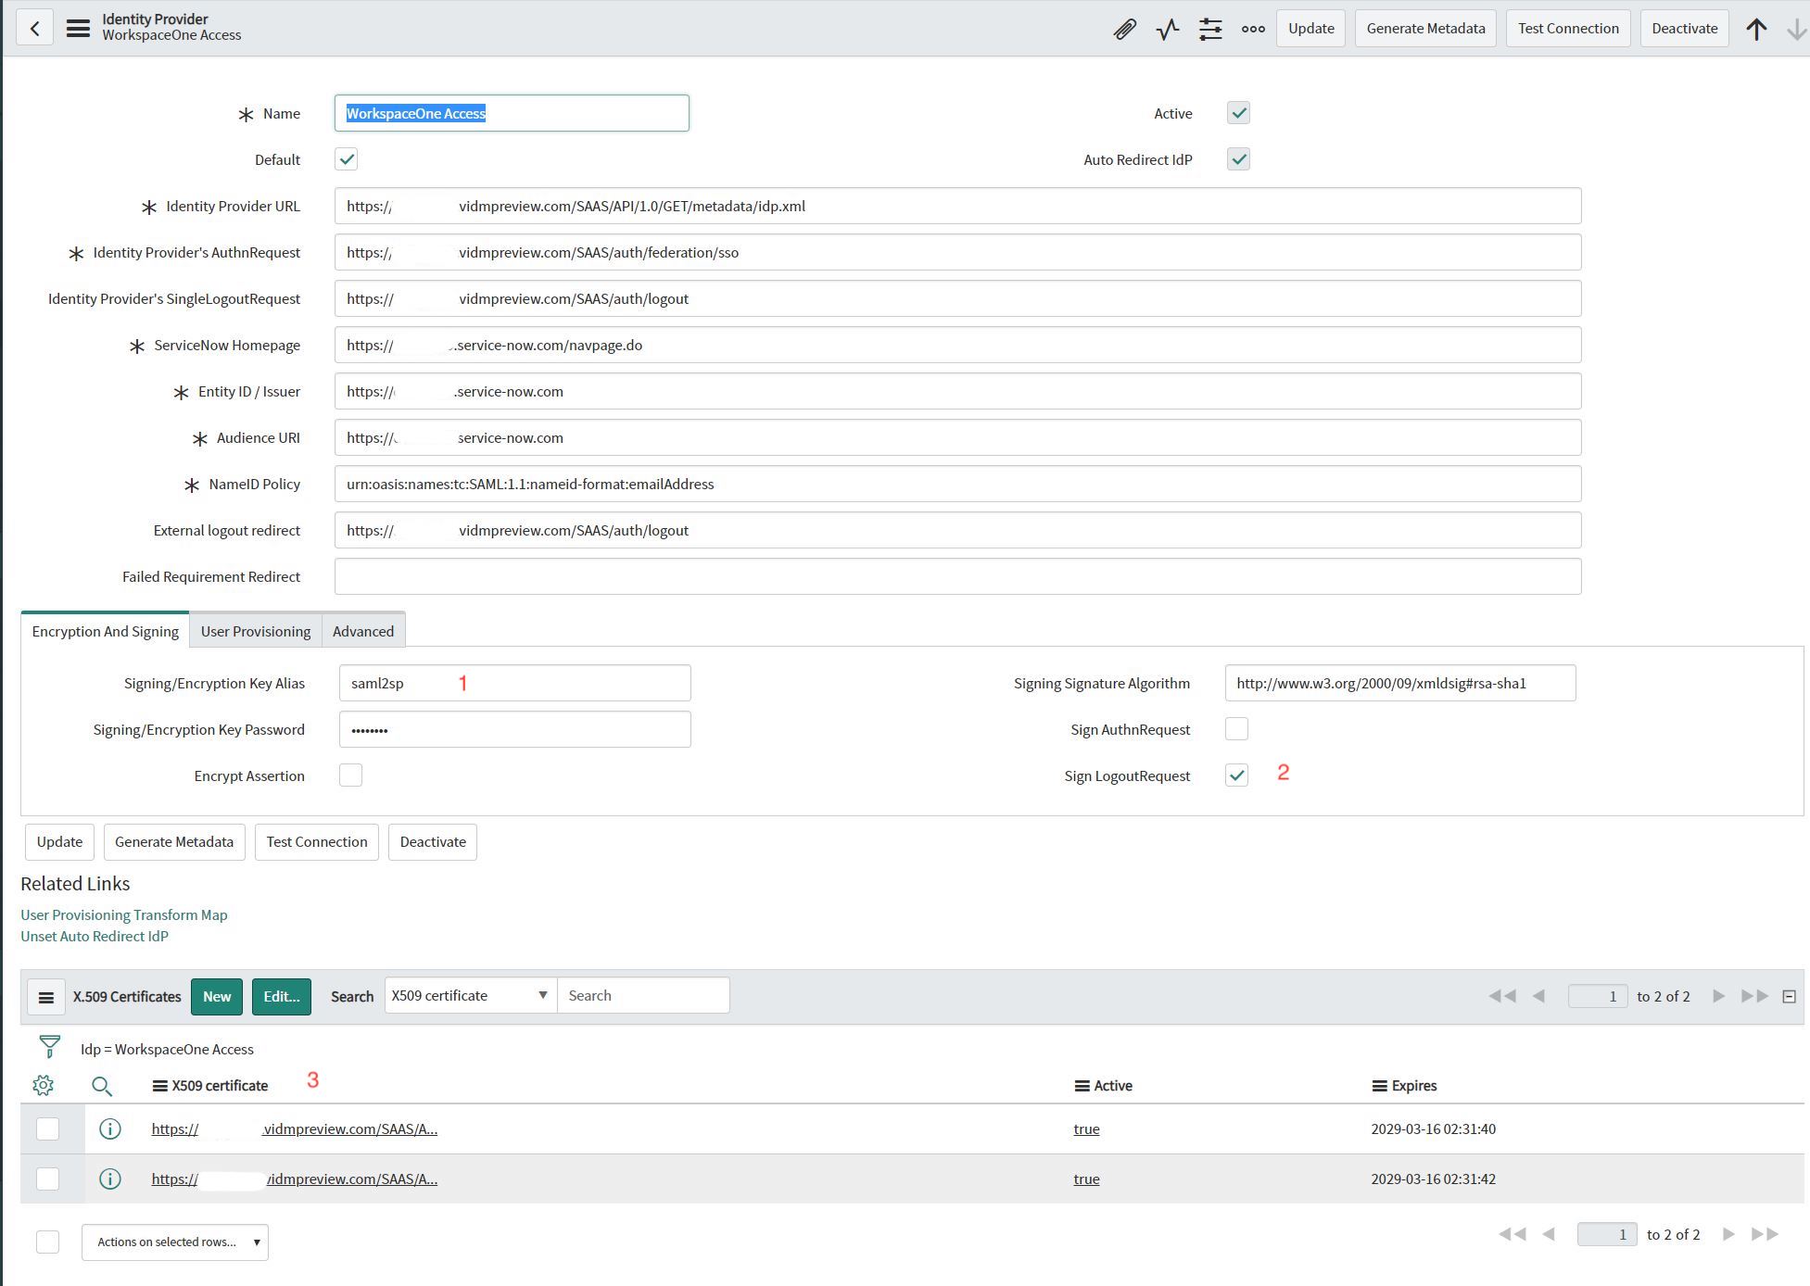Open the Unset Auto Redirect IdP link

click(95, 936)
